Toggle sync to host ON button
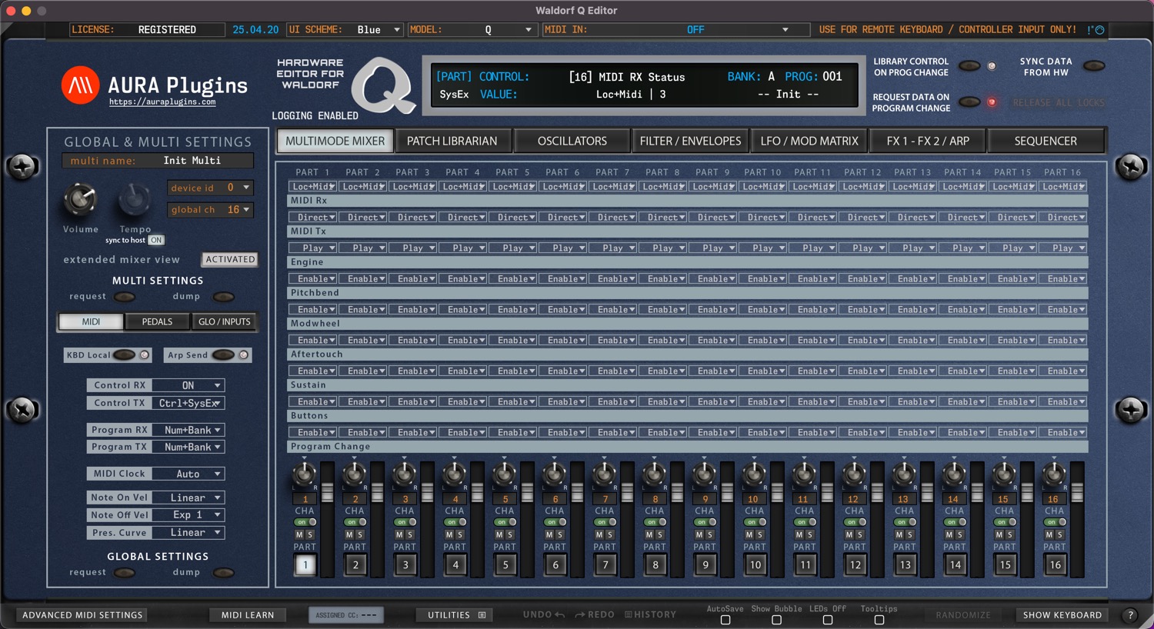1154x629 pixels. coord(156,241)
